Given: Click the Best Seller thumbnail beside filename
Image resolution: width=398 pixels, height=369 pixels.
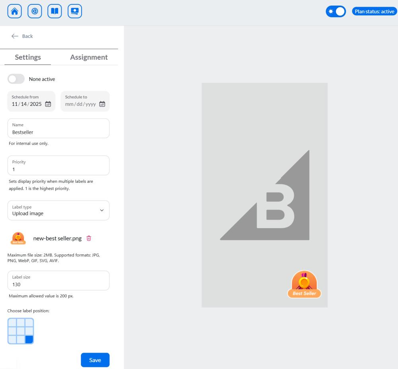Looking at the screenshot, I should [x=18, y=238].
